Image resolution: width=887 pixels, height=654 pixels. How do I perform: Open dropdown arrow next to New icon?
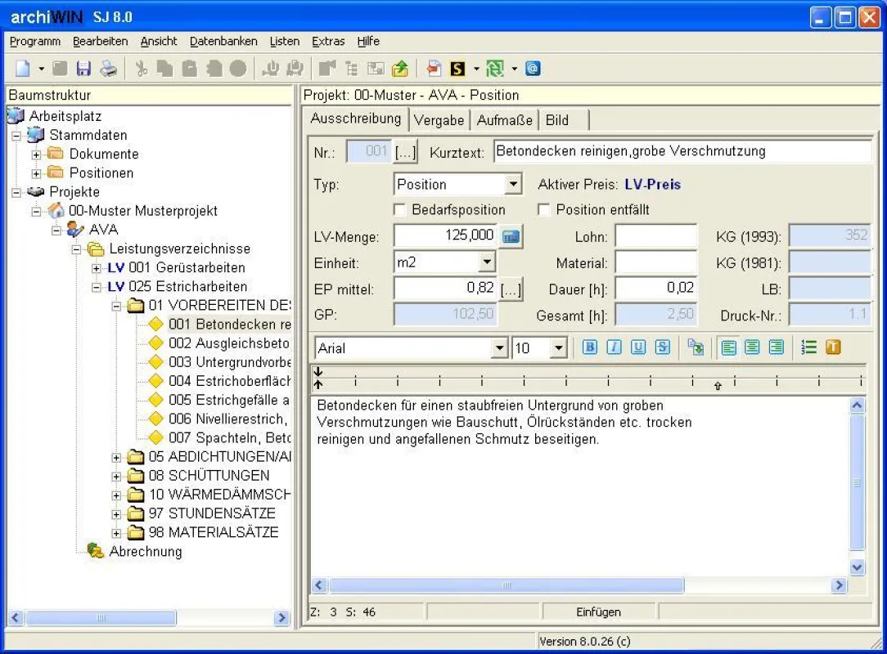[41, 69]
